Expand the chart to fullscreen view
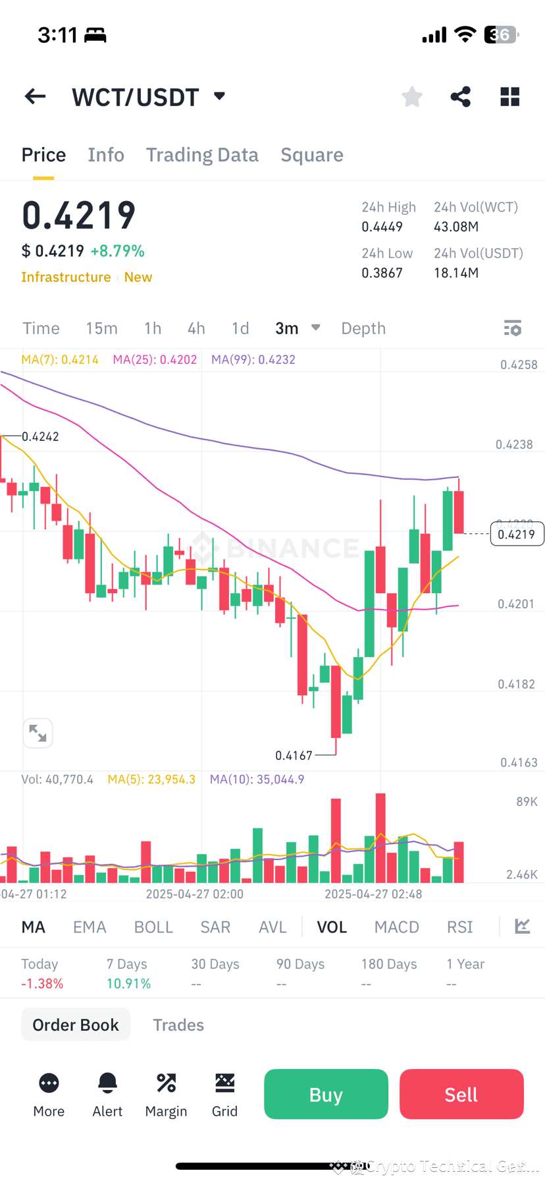 pyautogui.click(x=38, y=733)
